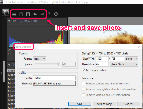Enable Remove camera and shot information
This screenshot has height=109, width=143.
84,83
